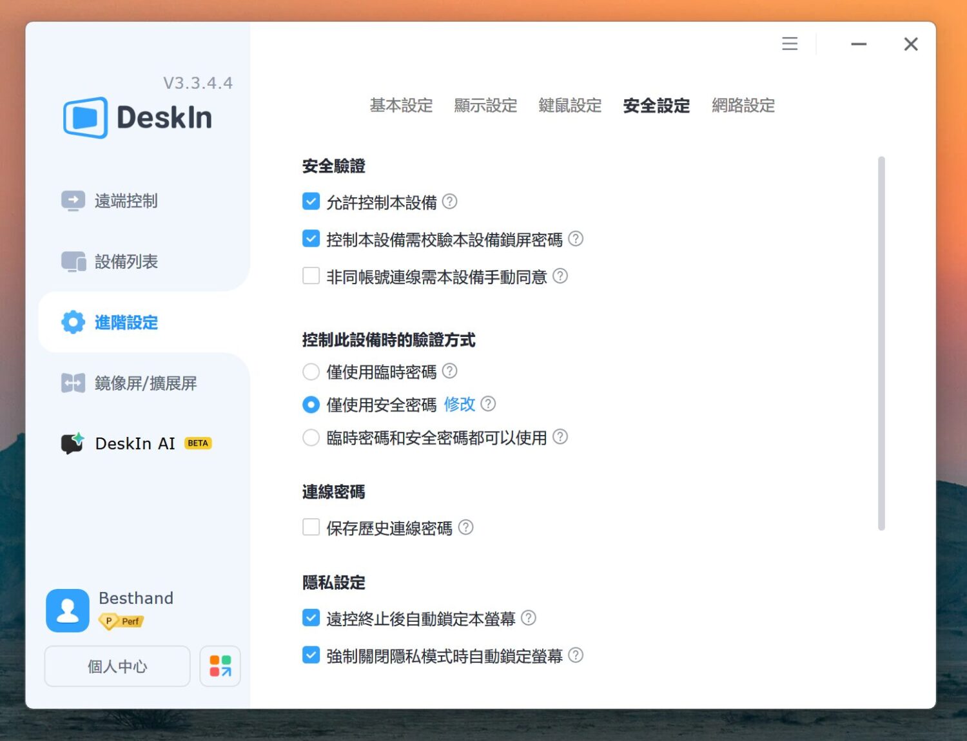This screenshot has width=967, height=741.
Task: Uncheck 遠控終止後自動鎖定本螢幕 checkbox
Action: [x=311, y=618]
